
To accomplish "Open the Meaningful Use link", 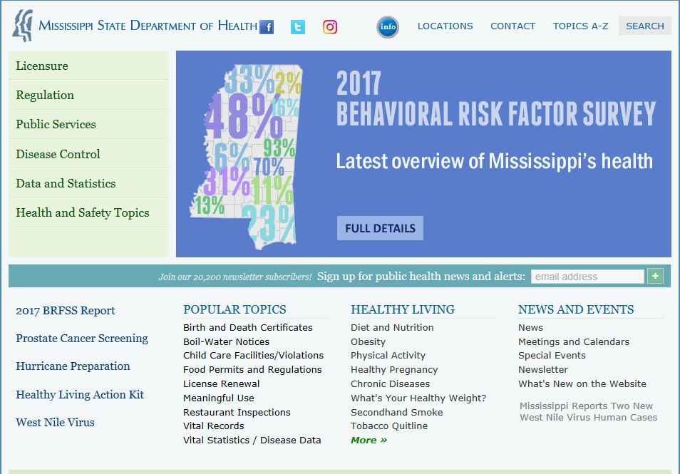I will point(219,398).
